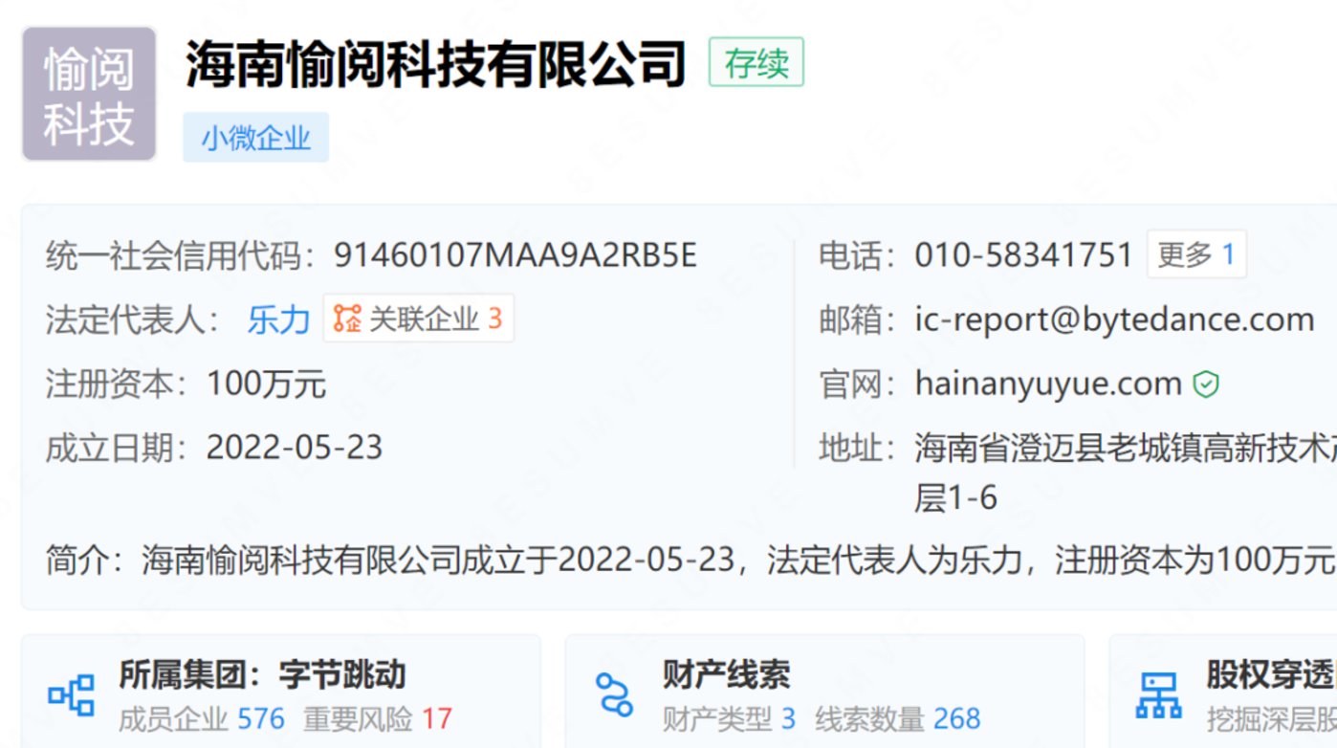Click the 小微企业 tag
Image resolution: width=1337 pixels, height=748 pixels.
tap(255, 138)
